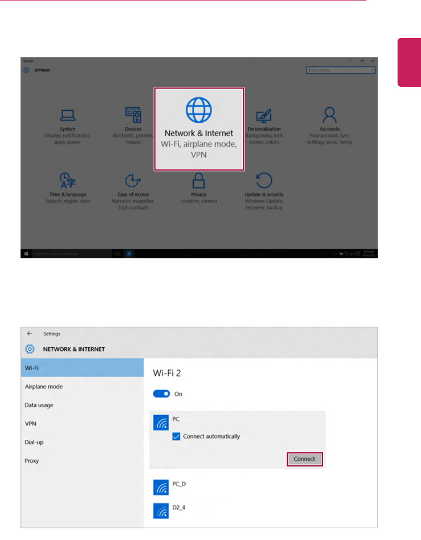The width and height of the screenshot is (421, 540).
Task: Click the PC network name
Action: pyautogui.click(x=176, y=419)
